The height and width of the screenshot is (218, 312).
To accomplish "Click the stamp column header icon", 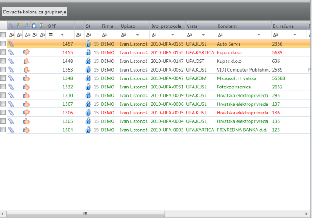I will (x=27, y=26).
